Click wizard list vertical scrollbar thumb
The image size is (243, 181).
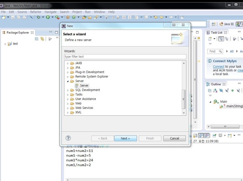point(184,99)
